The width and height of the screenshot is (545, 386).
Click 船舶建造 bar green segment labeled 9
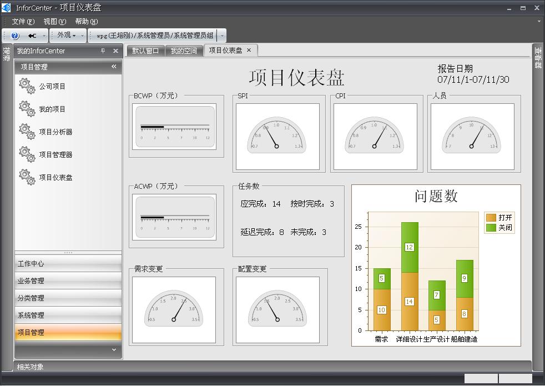click(465, 279)
